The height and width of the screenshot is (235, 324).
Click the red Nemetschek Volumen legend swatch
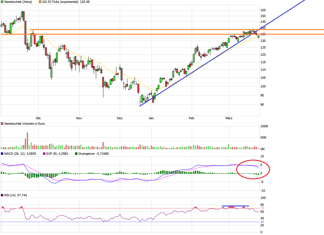[x=2, y=124]
